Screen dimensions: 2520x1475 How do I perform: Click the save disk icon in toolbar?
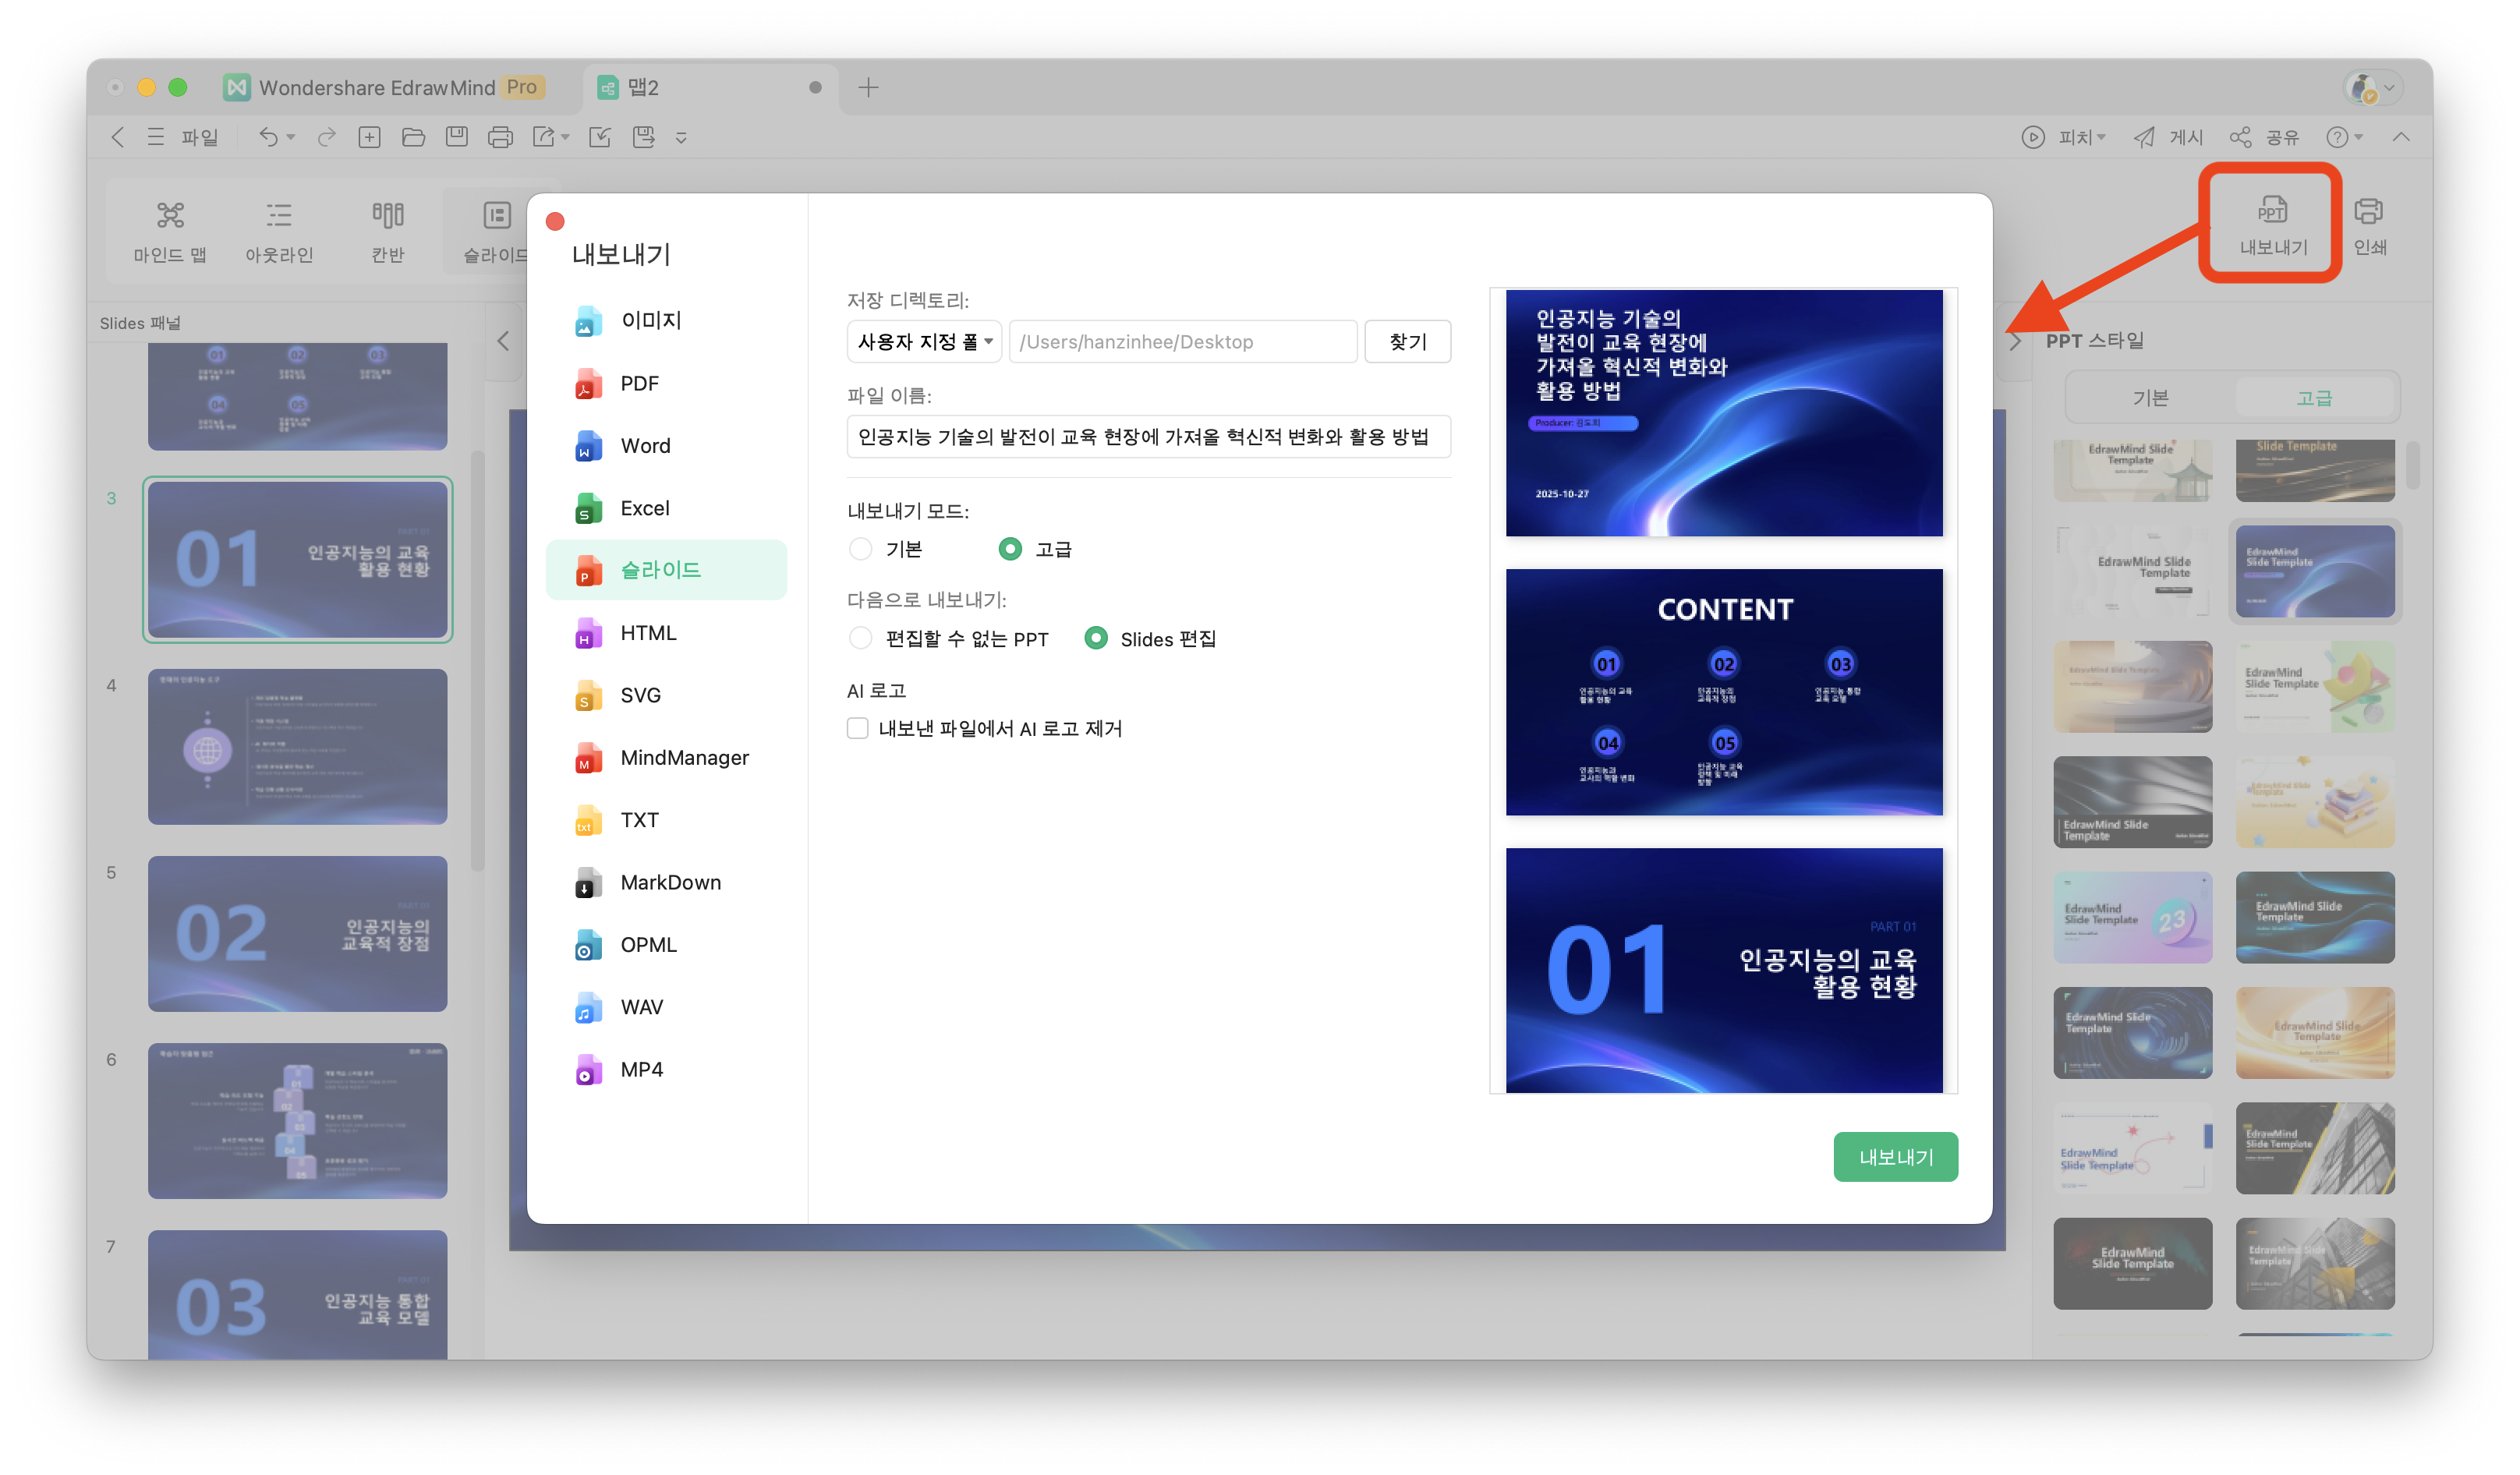coord(457,137)
